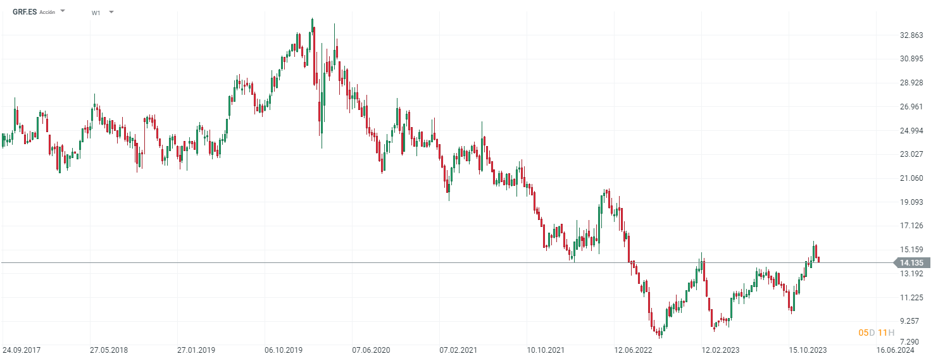The image size is (938, 361).
Task: Select the 23.027 price level label
Action: click(911, 154)
